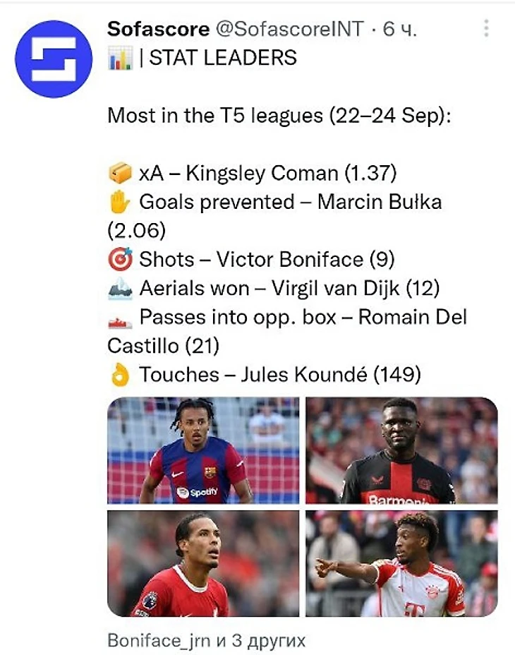Click the "Shots – Victor Boniface (9)" line
The height and width of the screenshot is (655, 515).
point(267,260)
